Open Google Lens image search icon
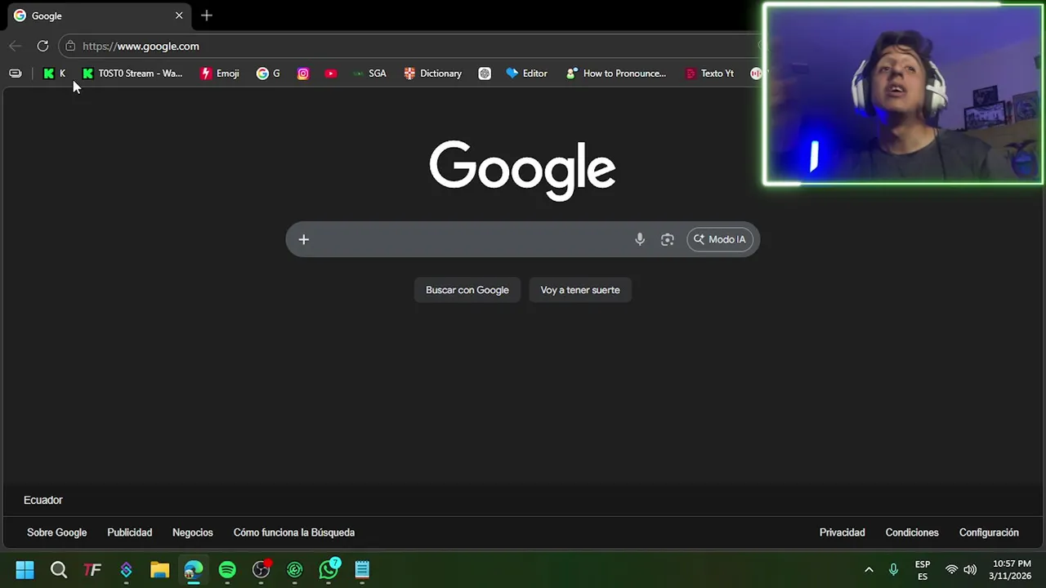 click(668, 239)
